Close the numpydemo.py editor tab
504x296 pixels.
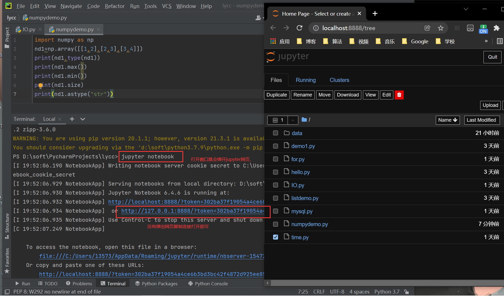98,29
